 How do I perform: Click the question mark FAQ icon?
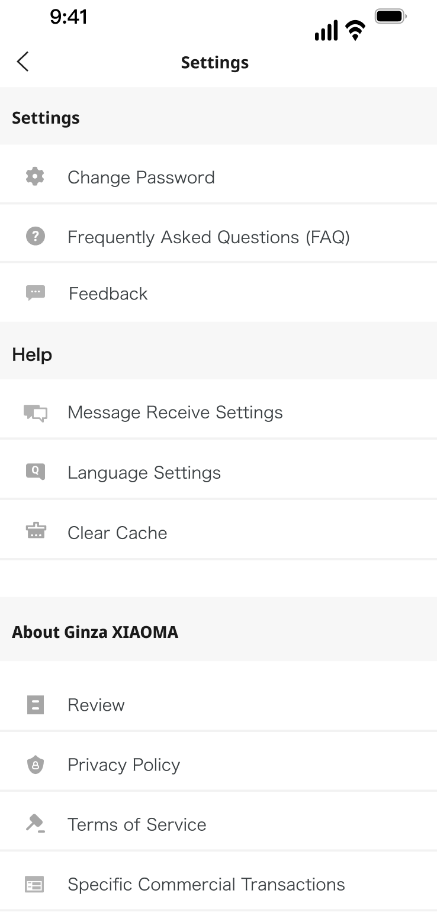click(36, 237)
